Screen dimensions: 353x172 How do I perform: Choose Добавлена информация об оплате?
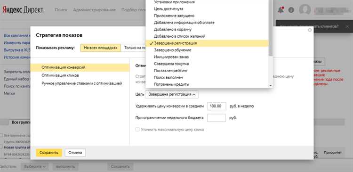coord(207,23)
